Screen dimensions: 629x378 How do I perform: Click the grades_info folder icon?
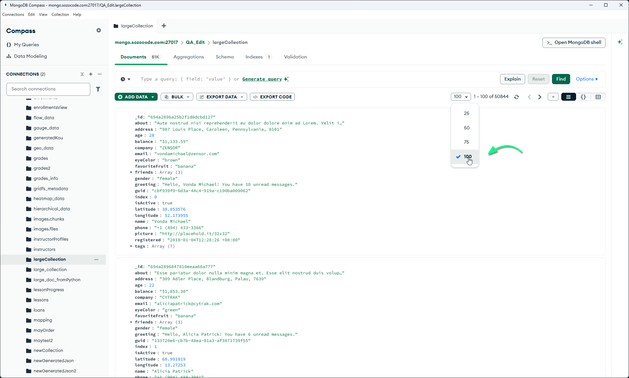click(x=29, y=179)
